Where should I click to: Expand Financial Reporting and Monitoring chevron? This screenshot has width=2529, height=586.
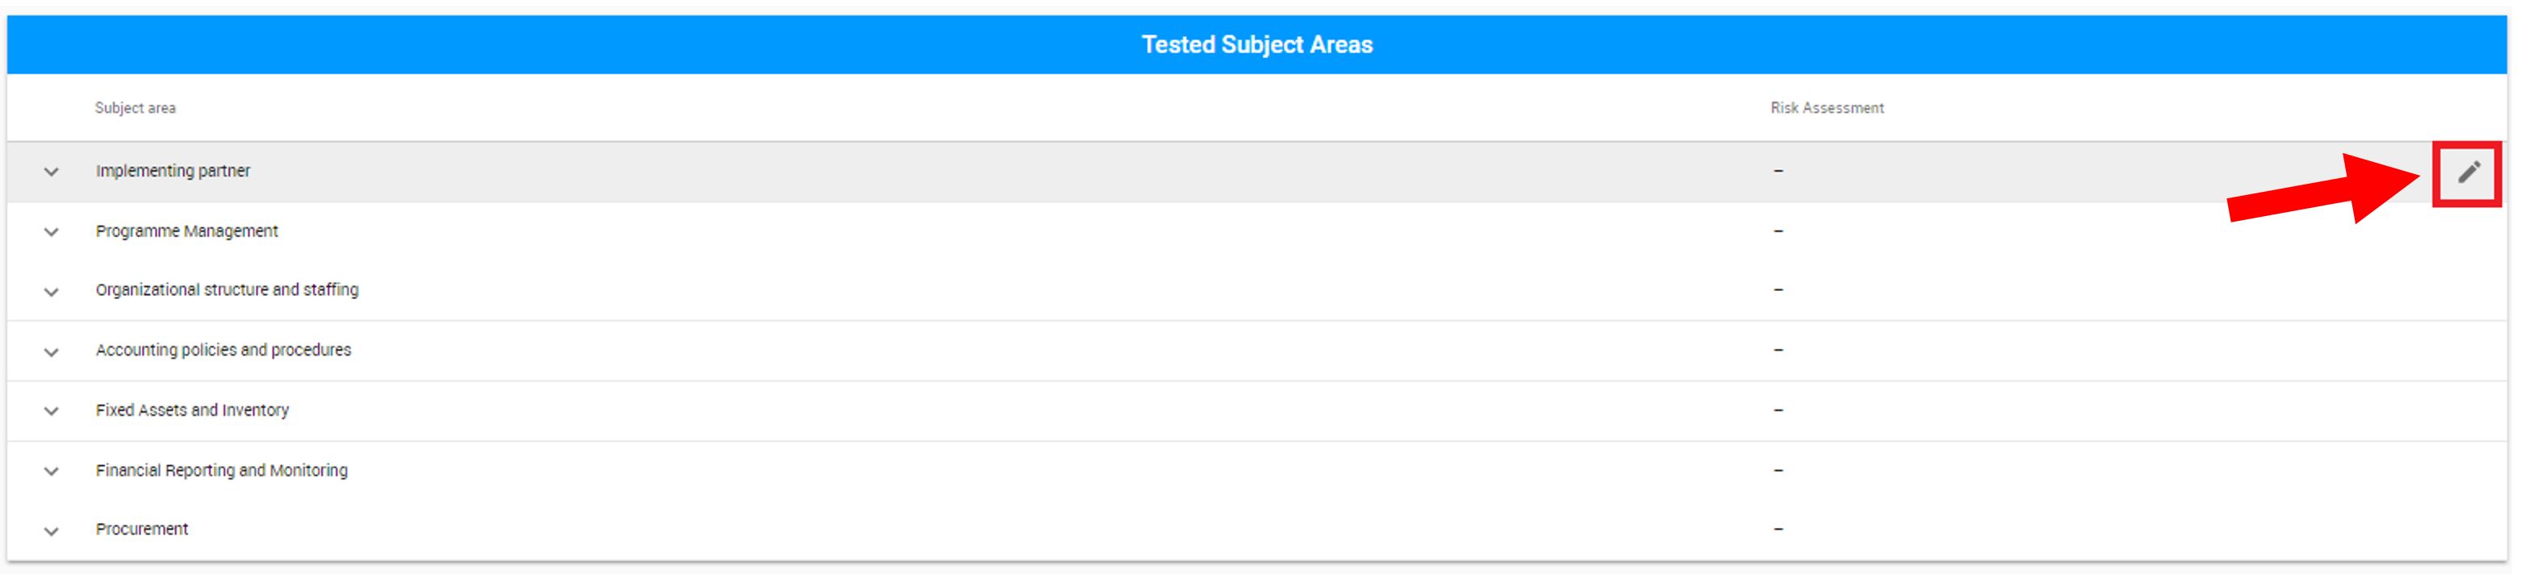pos(51,472)
